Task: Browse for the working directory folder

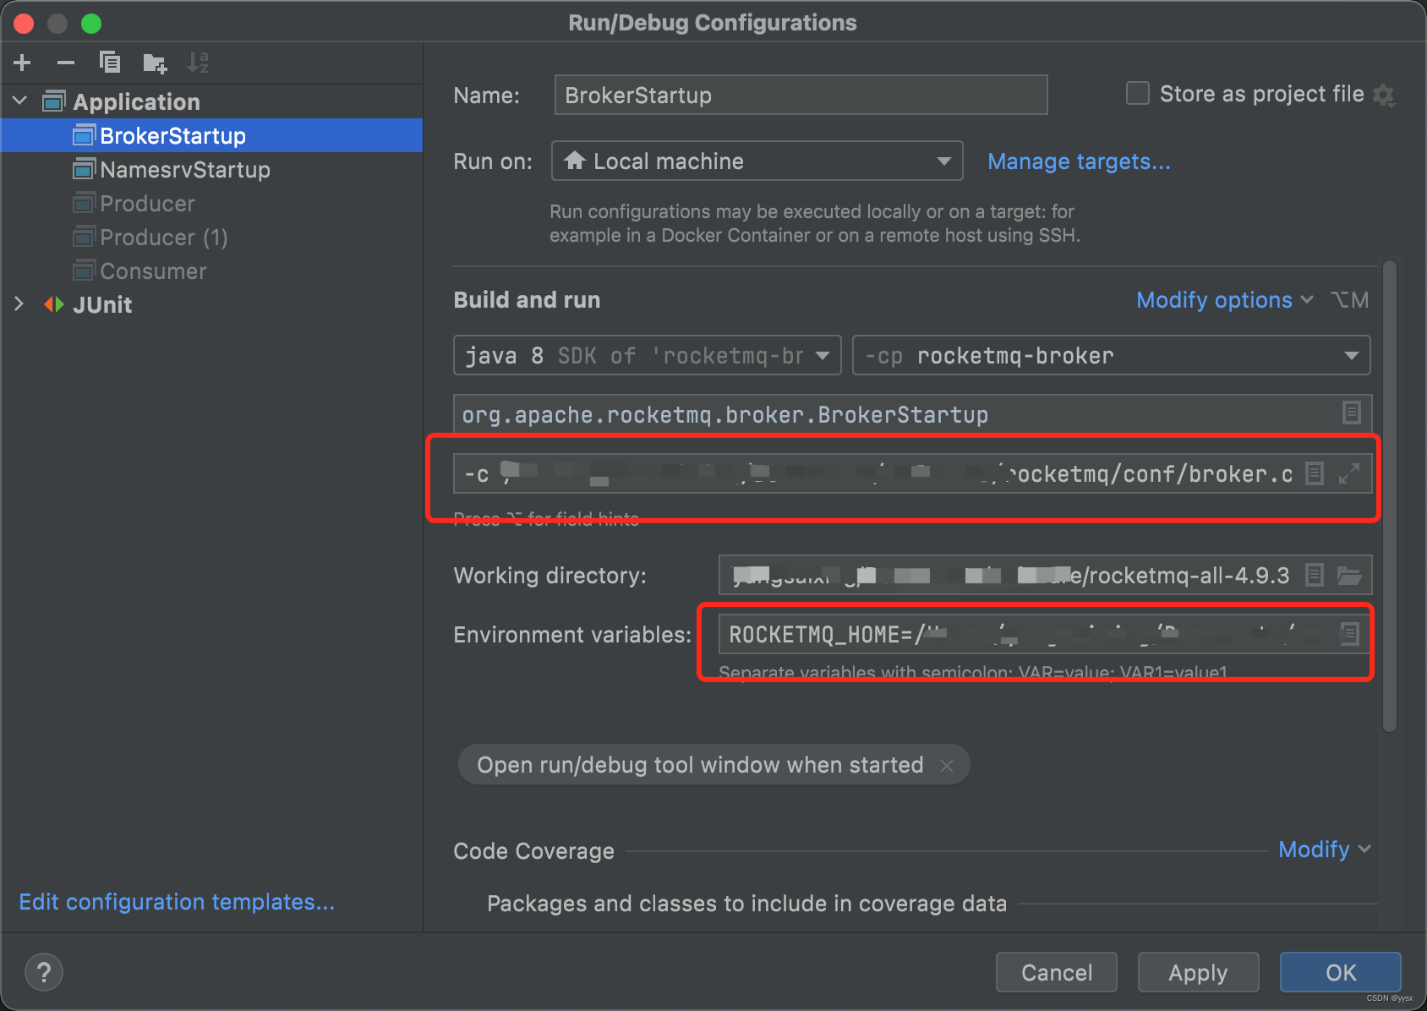Action: tap(1349, 576)
